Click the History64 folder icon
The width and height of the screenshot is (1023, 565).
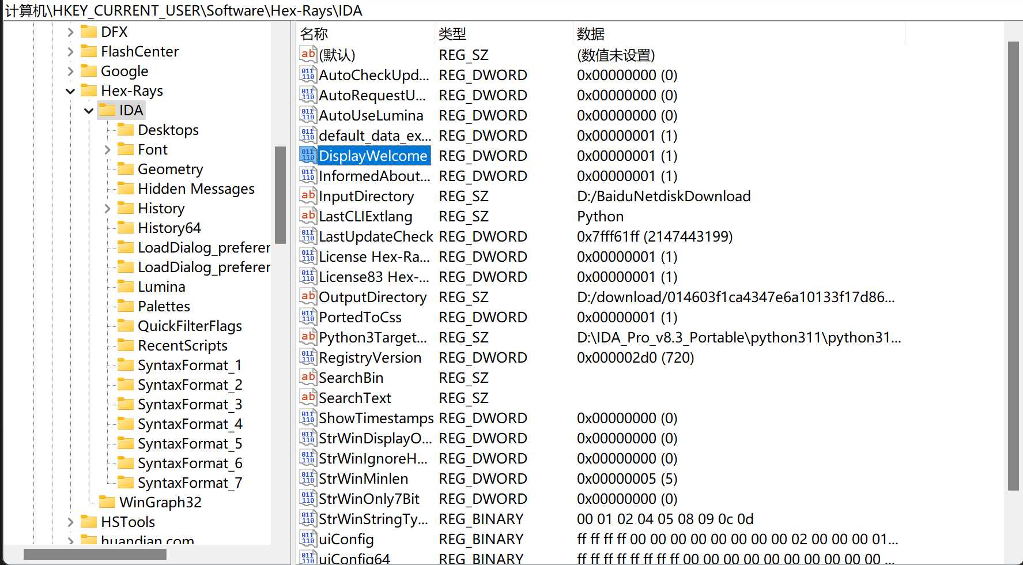(126, 228)
